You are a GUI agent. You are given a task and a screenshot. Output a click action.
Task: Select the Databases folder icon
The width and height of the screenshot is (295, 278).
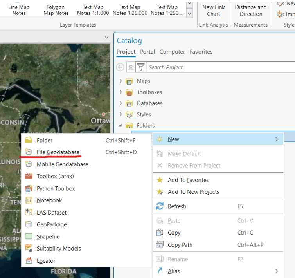point(129,103)
